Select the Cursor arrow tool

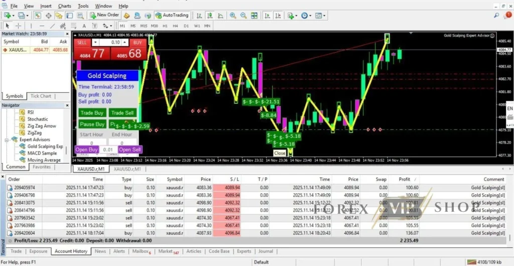8,26
